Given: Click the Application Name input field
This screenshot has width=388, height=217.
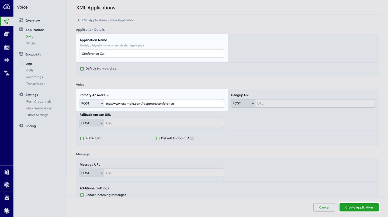Looking at the screenshot, I should coord(151,53).
